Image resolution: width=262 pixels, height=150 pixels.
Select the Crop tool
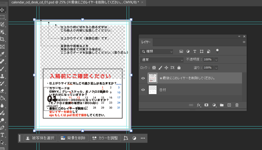(2, 39)
